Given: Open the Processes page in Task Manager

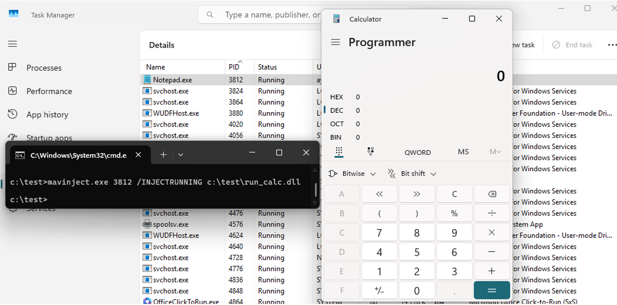Looking at the screenshot, I should [44, 68].
